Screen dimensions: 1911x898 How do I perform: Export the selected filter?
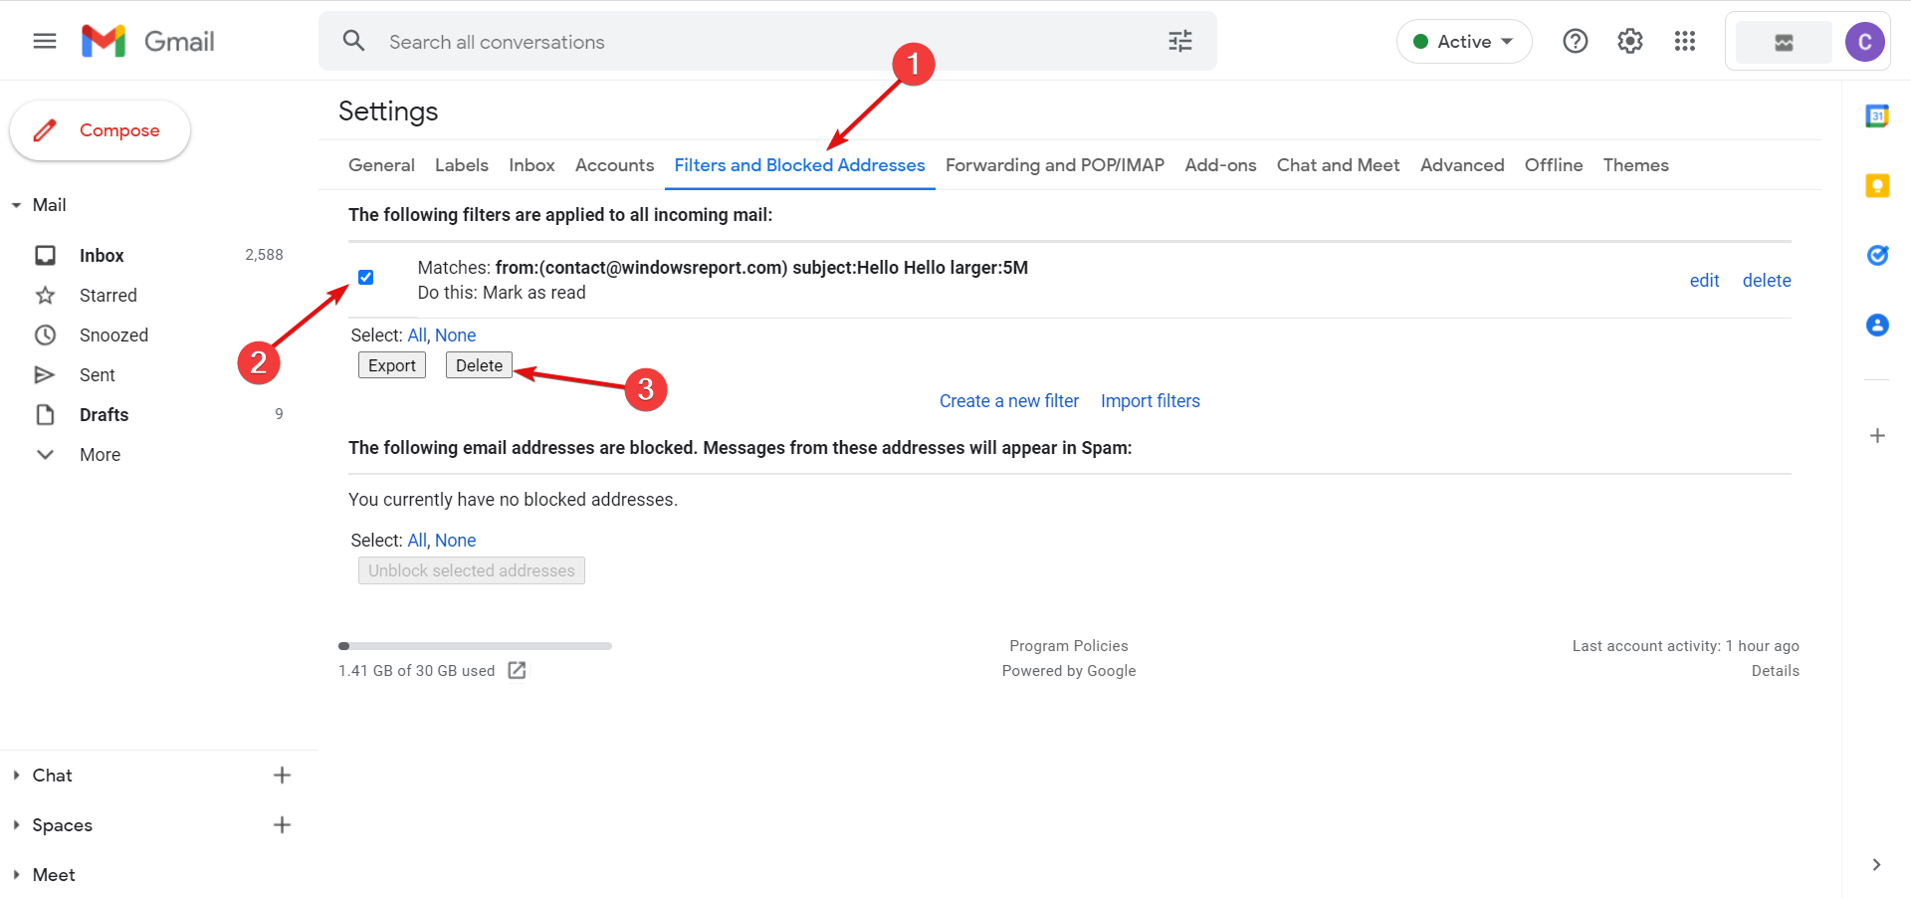tap(392, 365)
